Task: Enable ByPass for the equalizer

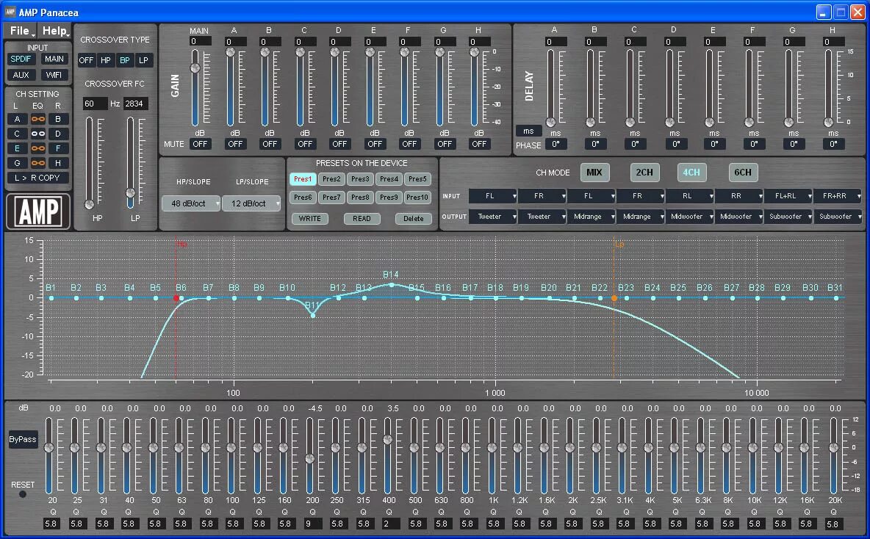Action: (x=23, y=439)
